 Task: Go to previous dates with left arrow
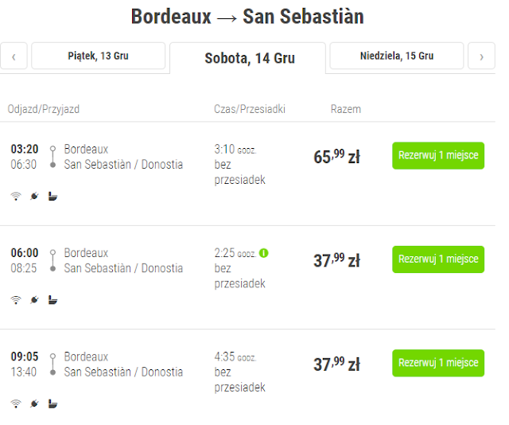click(14, 57)
